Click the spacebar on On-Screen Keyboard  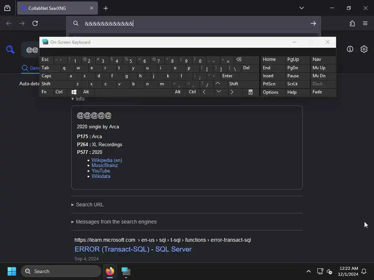pyautogui.click(x=134, y=92)
